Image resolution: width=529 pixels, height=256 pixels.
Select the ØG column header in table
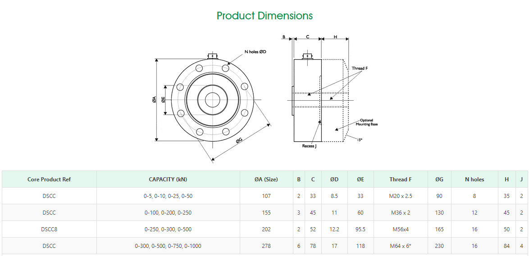[x=439, y=179]
